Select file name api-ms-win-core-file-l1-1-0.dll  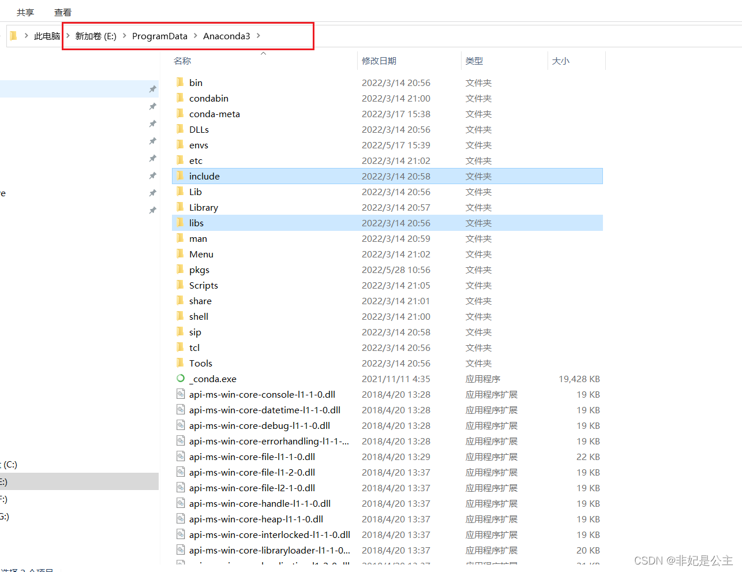pos(252,457)
